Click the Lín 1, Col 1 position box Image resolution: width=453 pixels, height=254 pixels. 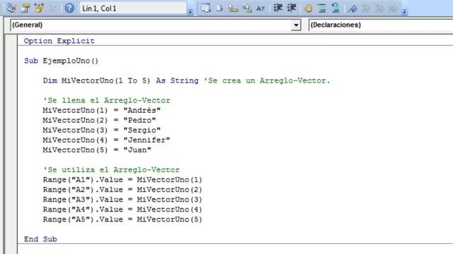pos(133,8)
